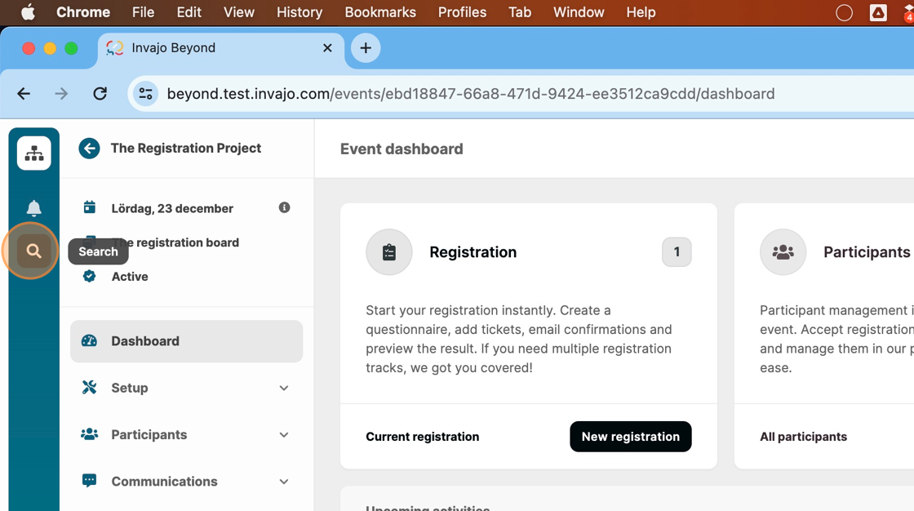
Task: Click the Participants group card icon
Action: 783,252
